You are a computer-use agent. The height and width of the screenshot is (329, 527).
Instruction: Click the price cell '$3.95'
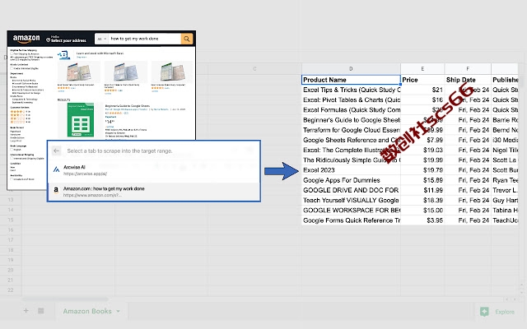point(422,220)
